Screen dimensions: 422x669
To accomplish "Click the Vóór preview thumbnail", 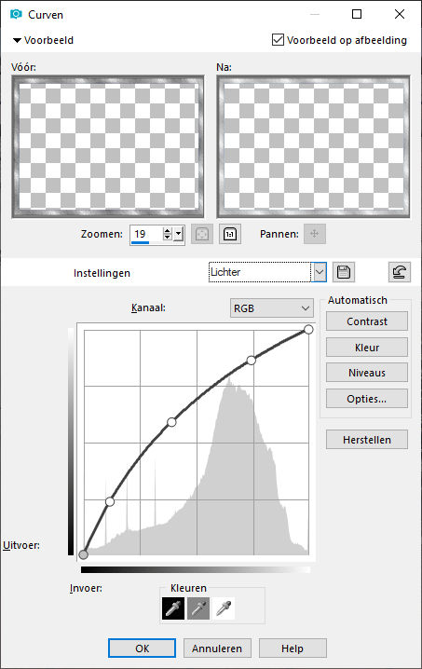I will tap(108, 147).
